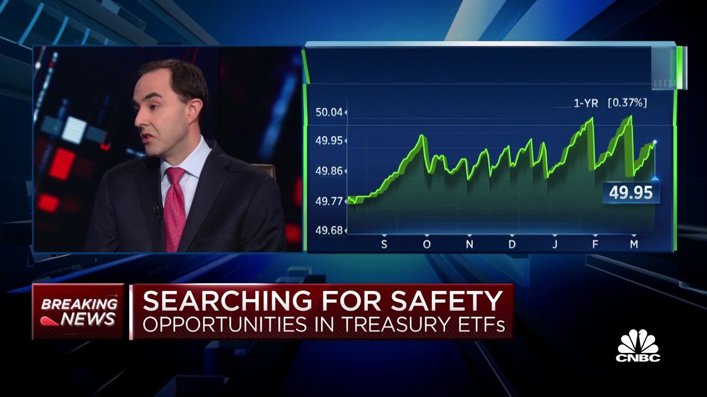Click the [0.37%] change label
The image size is (707, 397).
coord(627,103)
